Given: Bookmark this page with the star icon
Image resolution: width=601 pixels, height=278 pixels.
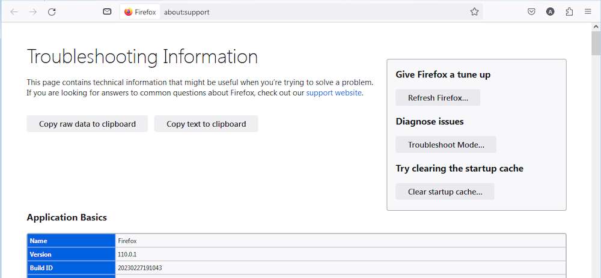Looking at the screenshot, I should click(475, 12).
